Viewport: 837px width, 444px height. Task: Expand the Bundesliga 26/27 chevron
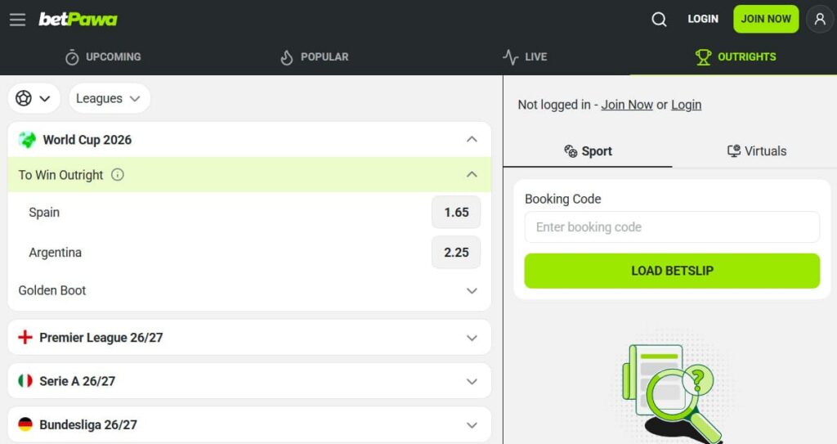(472, 425)
